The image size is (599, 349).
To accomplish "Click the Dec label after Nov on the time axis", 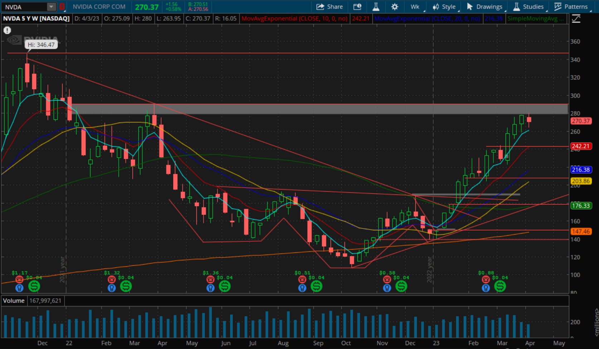I will click(410, 343).
